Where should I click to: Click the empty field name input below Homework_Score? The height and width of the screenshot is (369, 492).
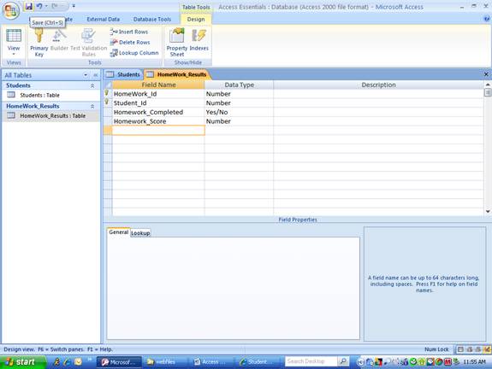158,131
